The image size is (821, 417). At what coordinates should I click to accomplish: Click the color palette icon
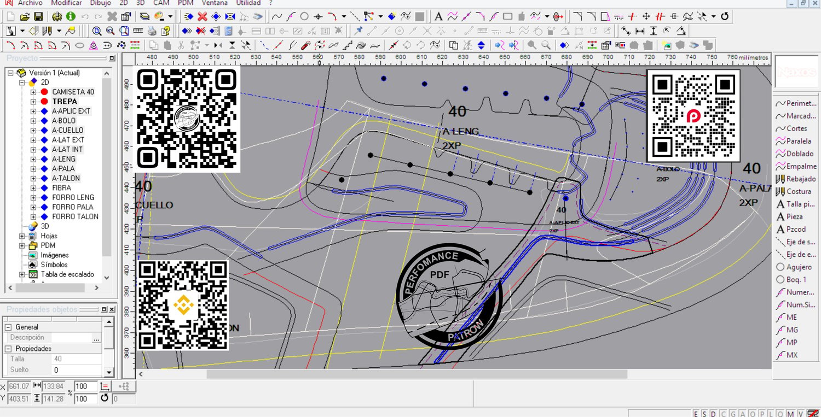pos(160,16)
